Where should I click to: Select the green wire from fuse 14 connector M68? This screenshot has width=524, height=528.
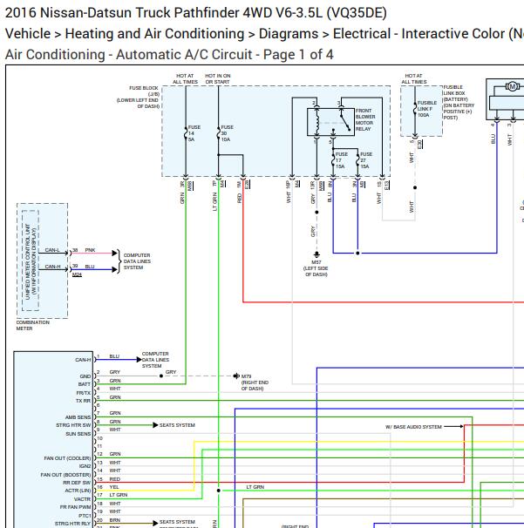186,283
